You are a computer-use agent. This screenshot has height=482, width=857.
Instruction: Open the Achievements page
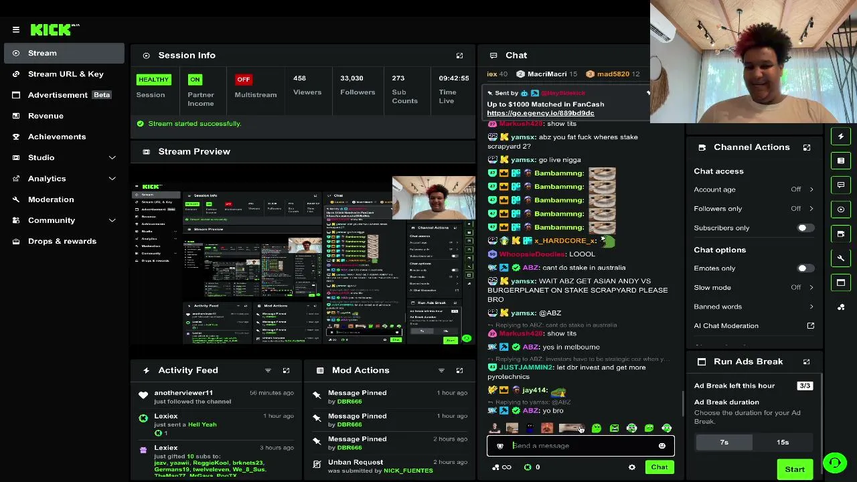click(64, 137)
